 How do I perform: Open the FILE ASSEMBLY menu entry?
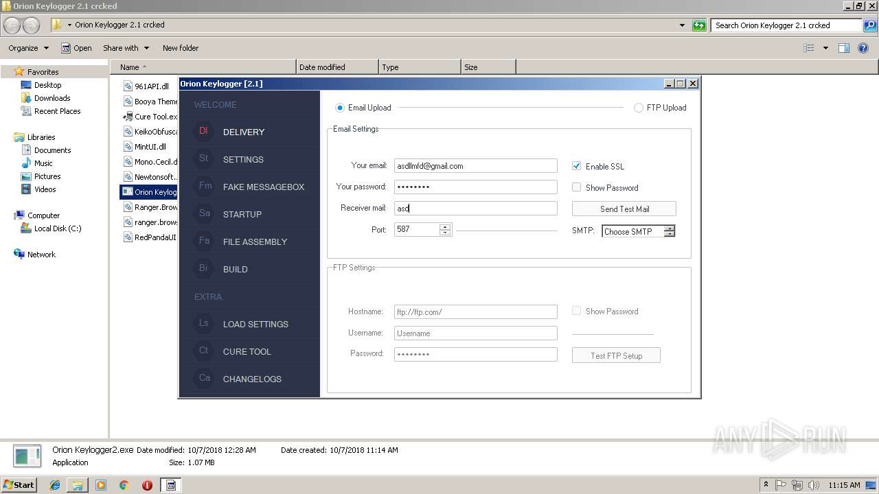255,242
